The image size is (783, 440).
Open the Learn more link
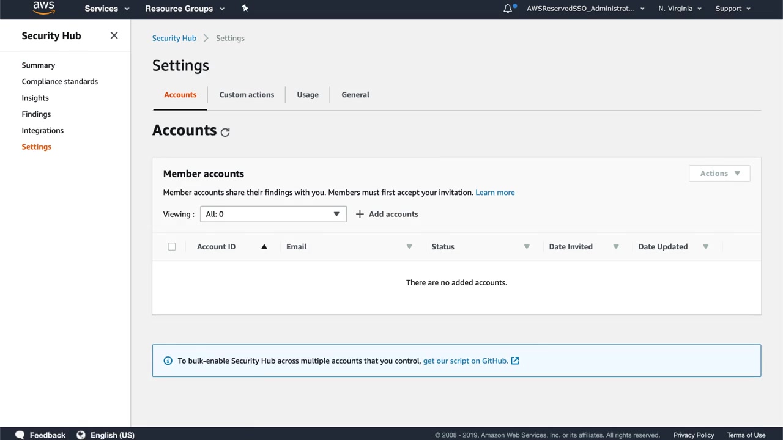pos(495,193)
